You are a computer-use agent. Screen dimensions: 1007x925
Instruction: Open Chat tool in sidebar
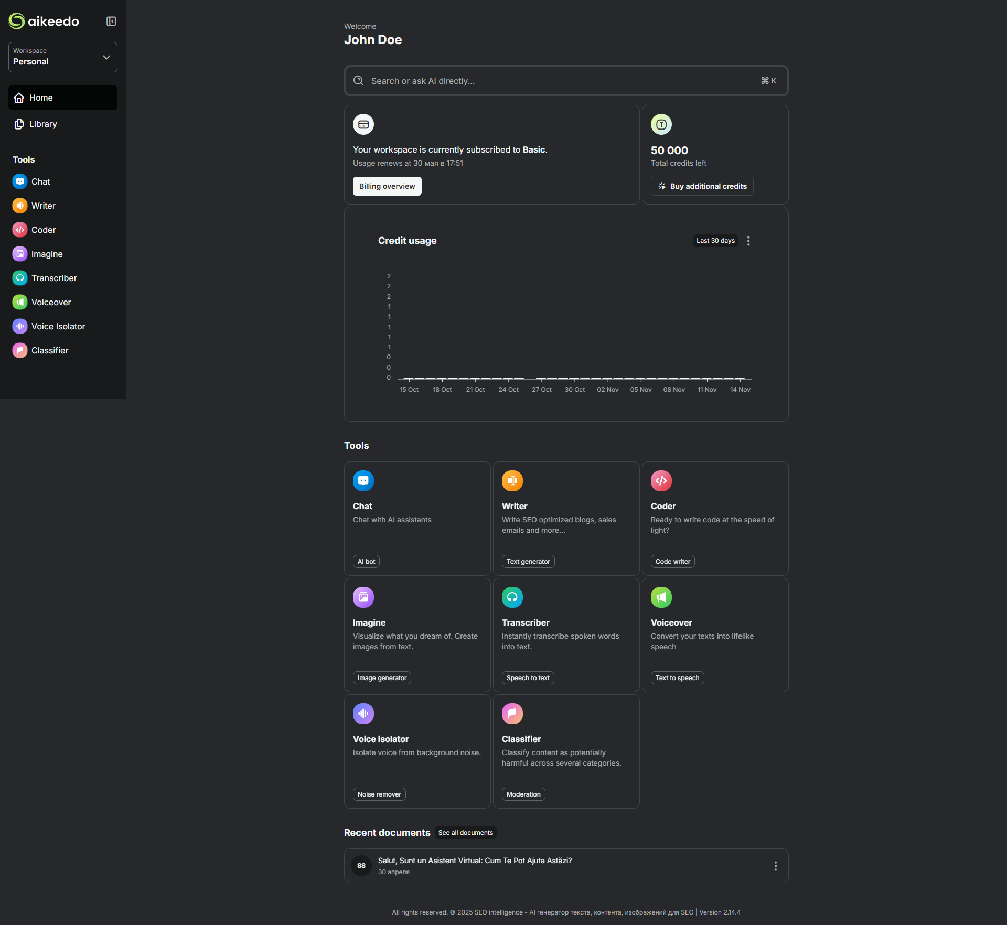point(40,182)
